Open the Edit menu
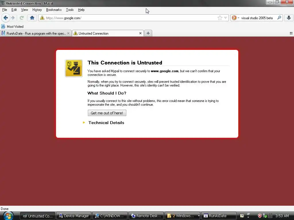The width and height of the screenshot is (294, 220). tap(14, 10)
